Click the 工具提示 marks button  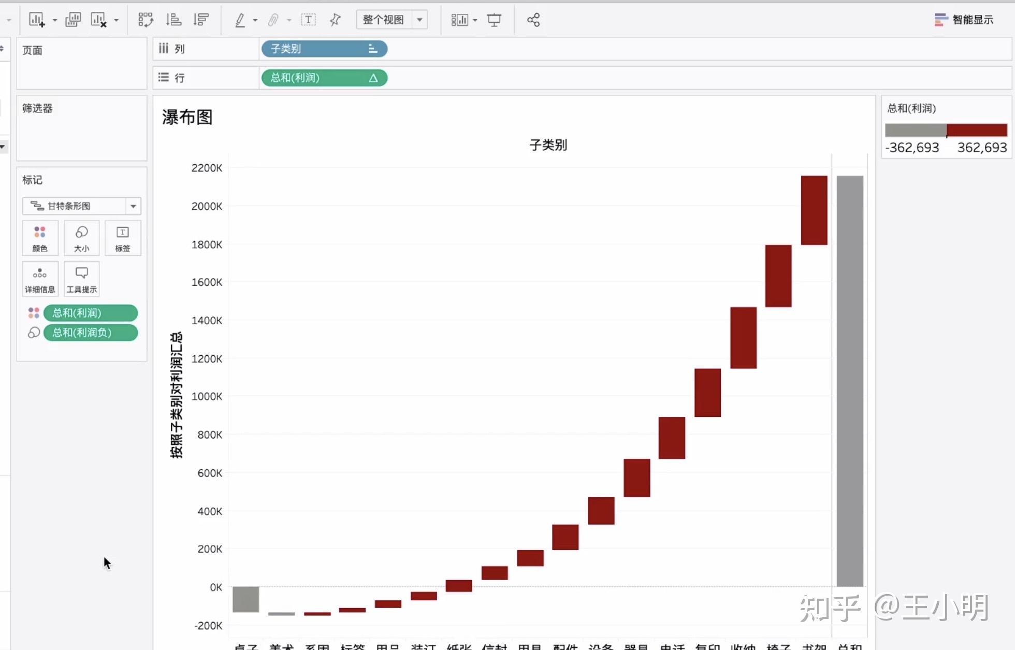click(x=81, y=279)
